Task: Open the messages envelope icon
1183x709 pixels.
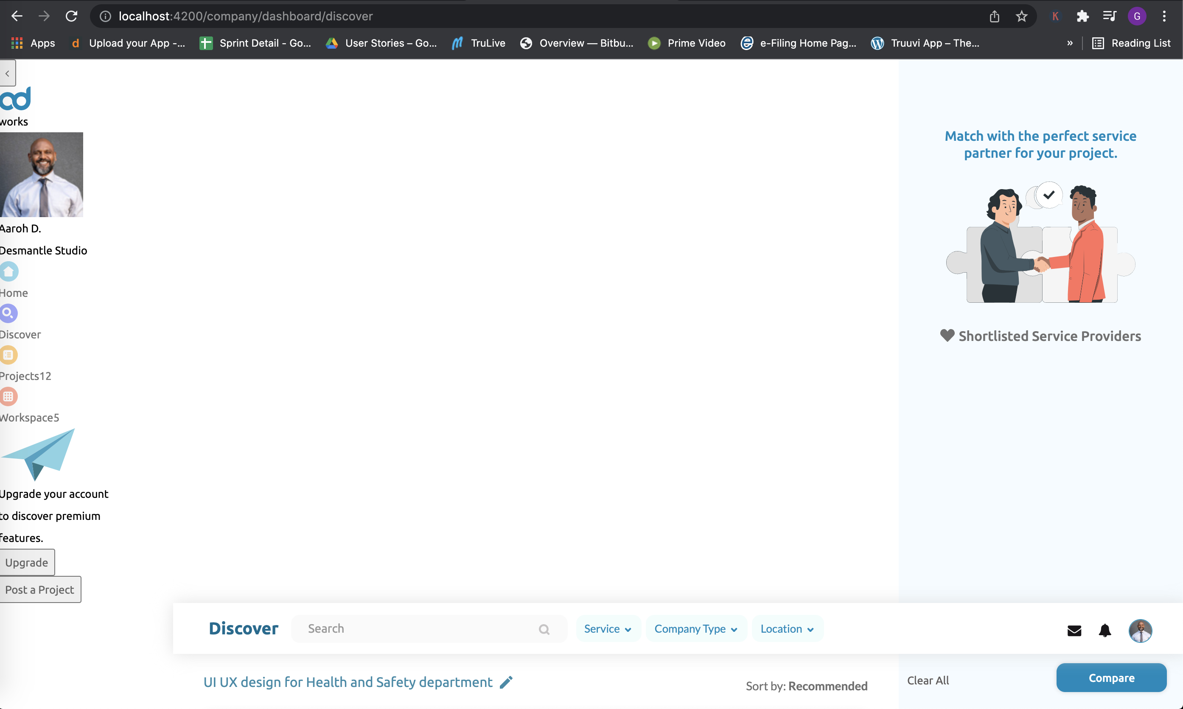Action: (x=1074, y=631)
